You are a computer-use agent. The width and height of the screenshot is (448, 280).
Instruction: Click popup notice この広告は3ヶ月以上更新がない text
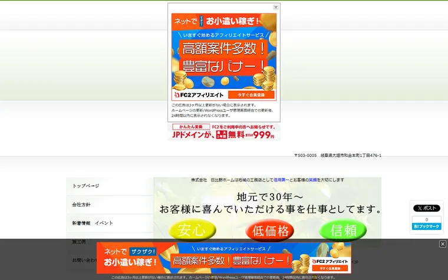pyautogui.click(x=214, y=105)
